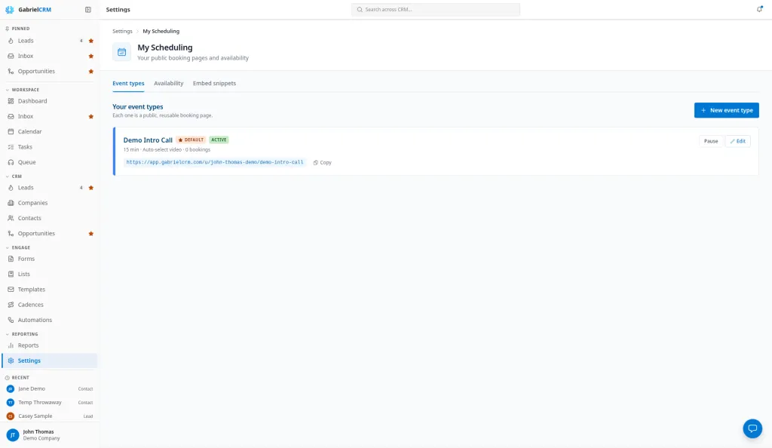Toggle the star on Workspace Inbox

click(x=91, y=117)
